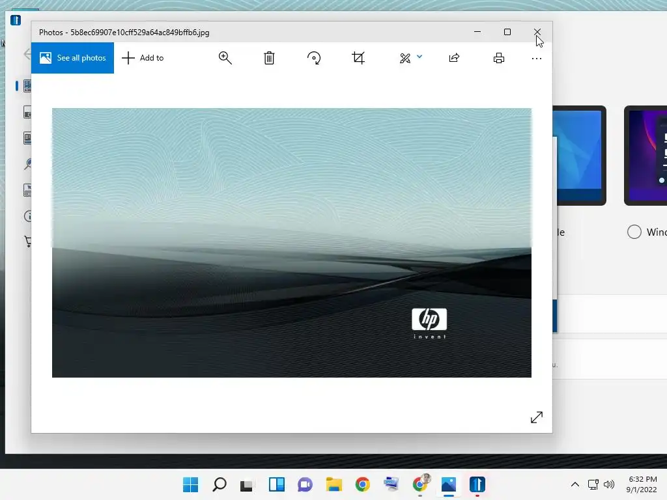This screenshot has height=500, width=667.
Task: Launch Google Chrome from the taskbar
Action: click(x=362, y=484)
